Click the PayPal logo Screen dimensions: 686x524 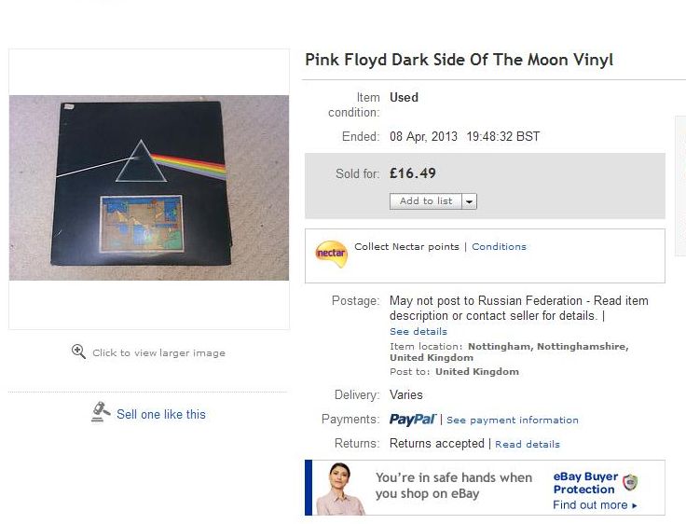click(412, 420)
